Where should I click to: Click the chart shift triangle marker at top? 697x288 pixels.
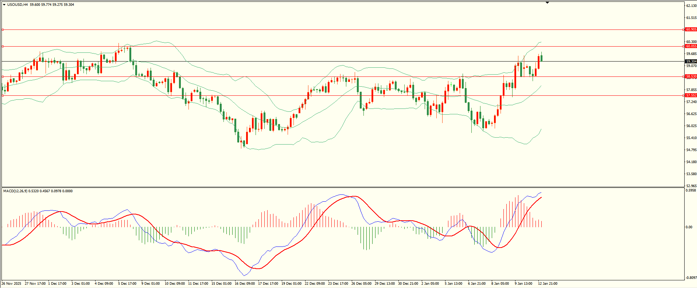(x=547, y=3)
